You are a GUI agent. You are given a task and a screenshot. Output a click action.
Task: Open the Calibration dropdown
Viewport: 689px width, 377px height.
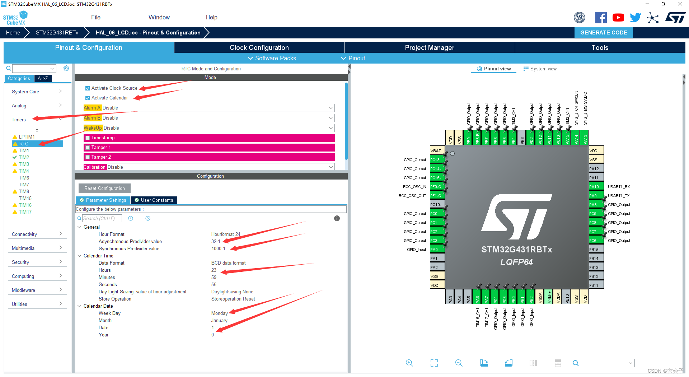click(x=221, y=167)
